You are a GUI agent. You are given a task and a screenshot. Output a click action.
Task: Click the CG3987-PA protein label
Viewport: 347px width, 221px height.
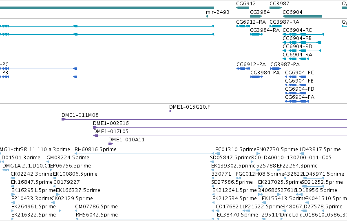[285, 65]
